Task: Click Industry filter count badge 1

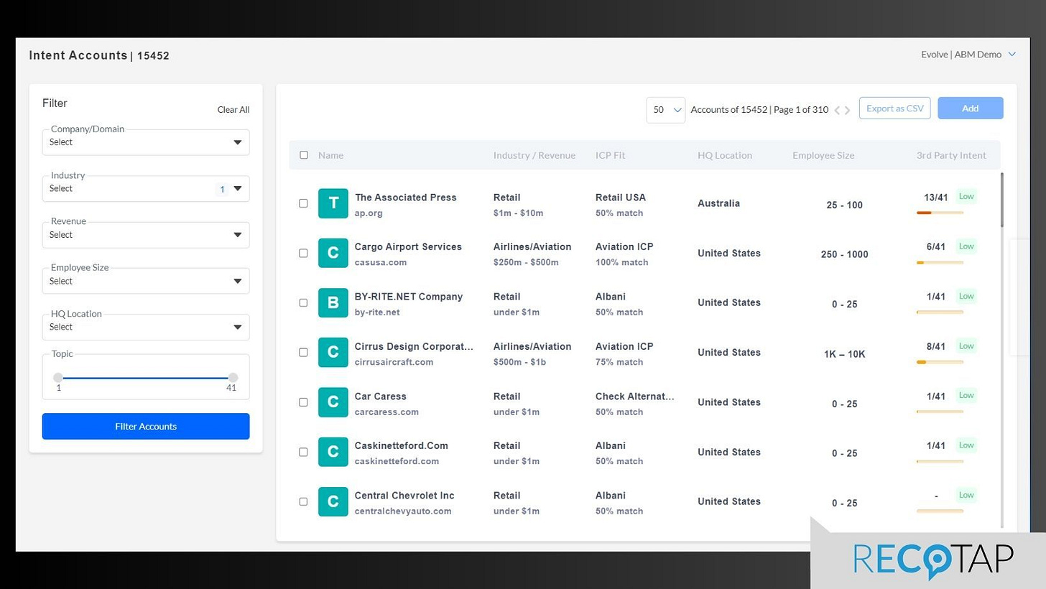Action: click(222, 190)
